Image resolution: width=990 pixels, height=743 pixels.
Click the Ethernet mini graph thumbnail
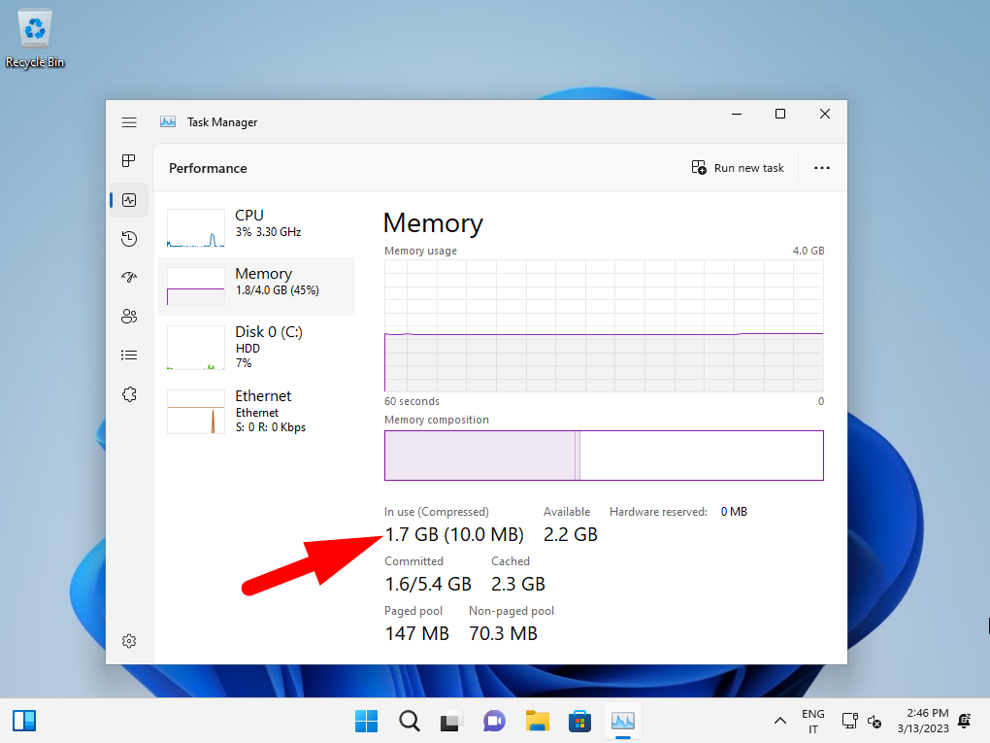coord(196,412)
